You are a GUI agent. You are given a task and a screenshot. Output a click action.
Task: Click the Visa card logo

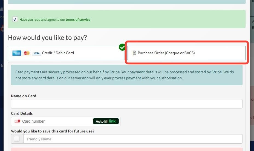click(37, 53)
